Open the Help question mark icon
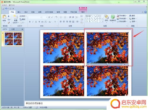This screenshot has width=148, height=110. pyautogui.click(x=145, y=12)
